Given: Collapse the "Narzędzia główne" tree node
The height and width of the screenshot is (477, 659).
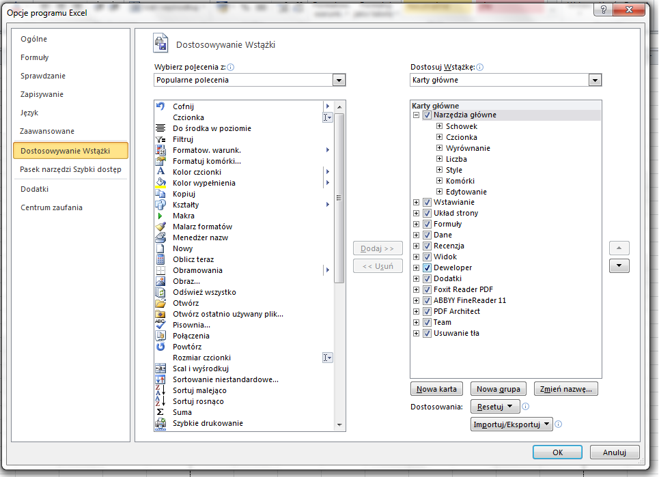Looking at the screenshot, I should click(x=417, y=115).
